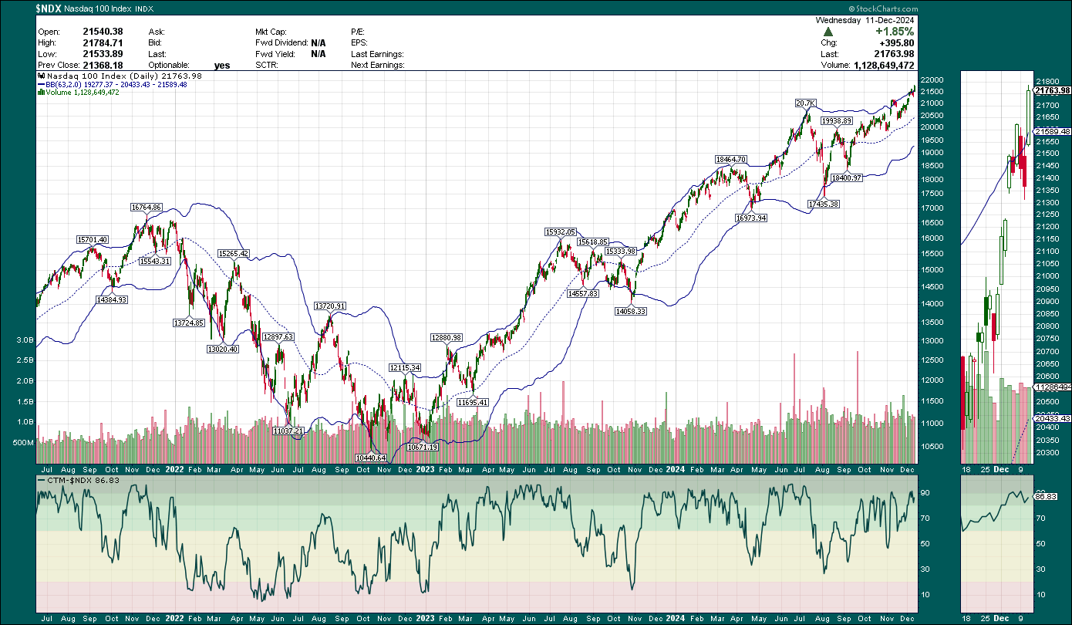Click the 16764.86 peak price label
Screen dimensions: 1072x625
146,208
